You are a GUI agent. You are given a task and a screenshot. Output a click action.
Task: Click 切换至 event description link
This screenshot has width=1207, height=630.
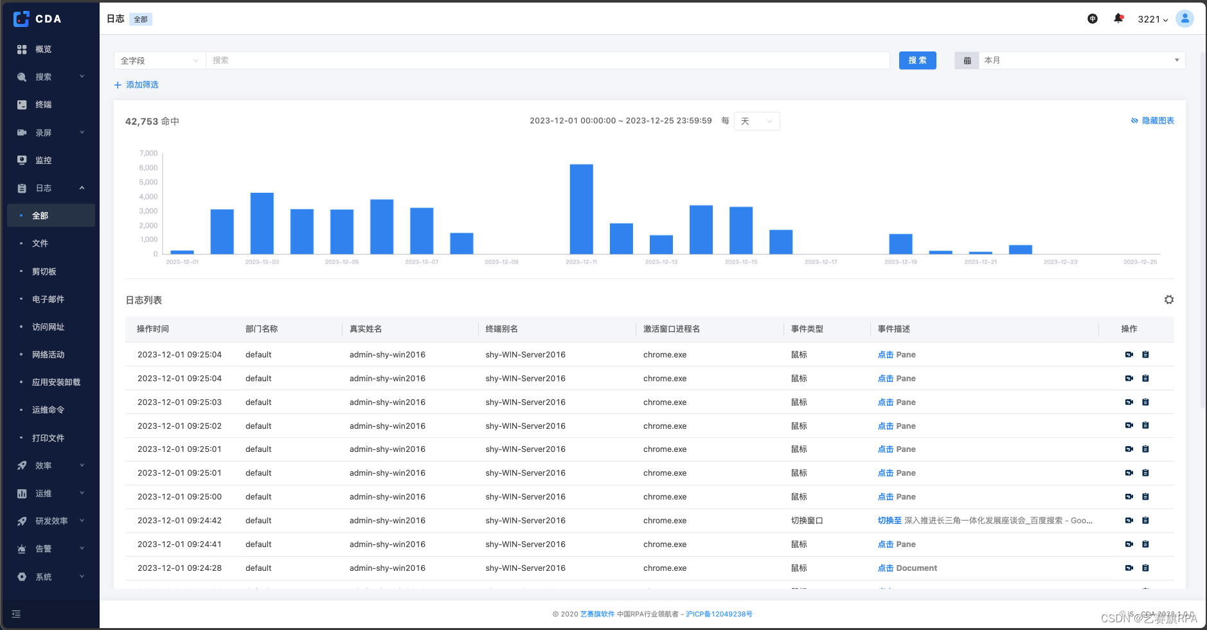[x=890, y=521]
